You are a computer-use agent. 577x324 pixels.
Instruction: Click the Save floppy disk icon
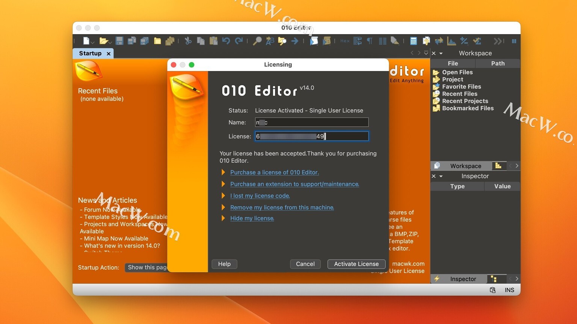tap(119, 41)
